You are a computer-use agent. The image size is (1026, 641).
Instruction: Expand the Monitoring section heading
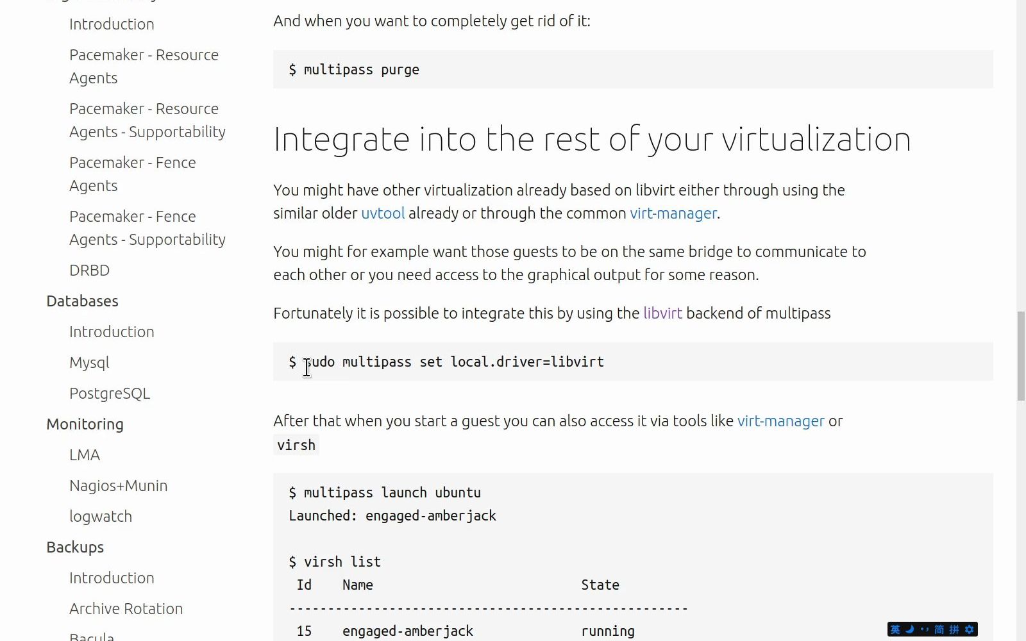click(85, 424)
